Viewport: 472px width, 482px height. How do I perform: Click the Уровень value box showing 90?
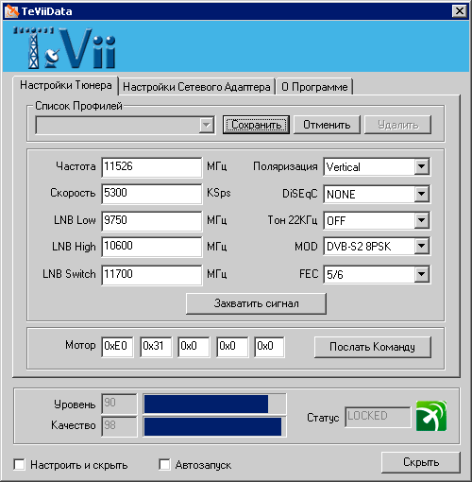[119, 404]
